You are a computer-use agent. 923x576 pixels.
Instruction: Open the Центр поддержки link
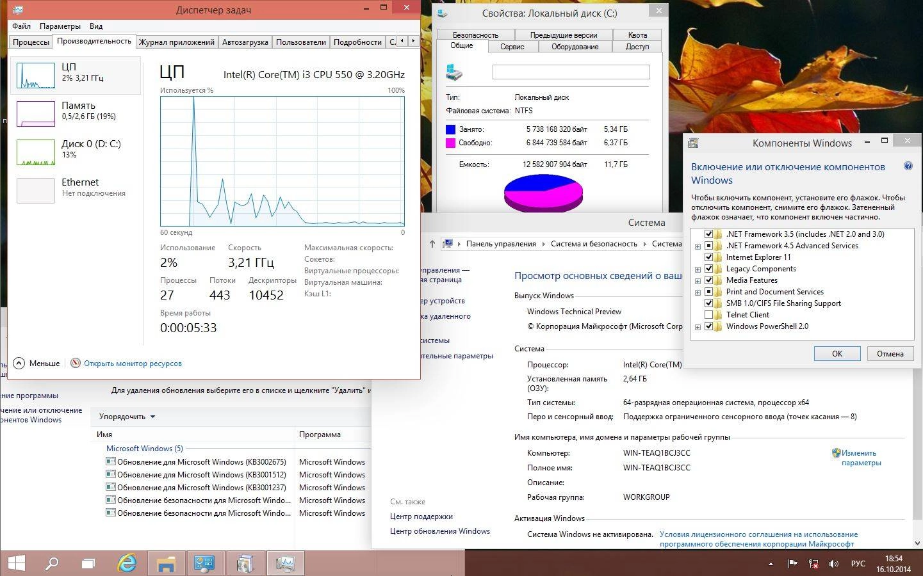[421, 516]
